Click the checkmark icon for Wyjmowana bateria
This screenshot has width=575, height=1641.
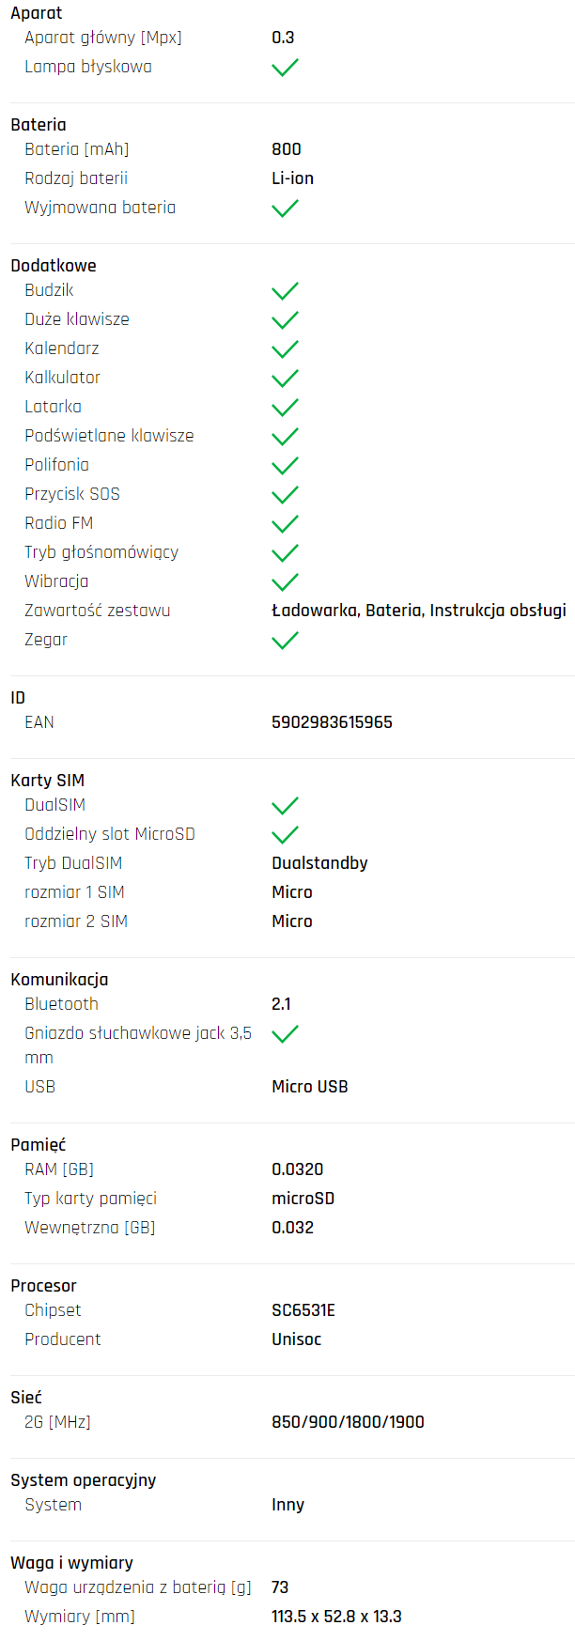pyautogui.click(x=285, y=209)
